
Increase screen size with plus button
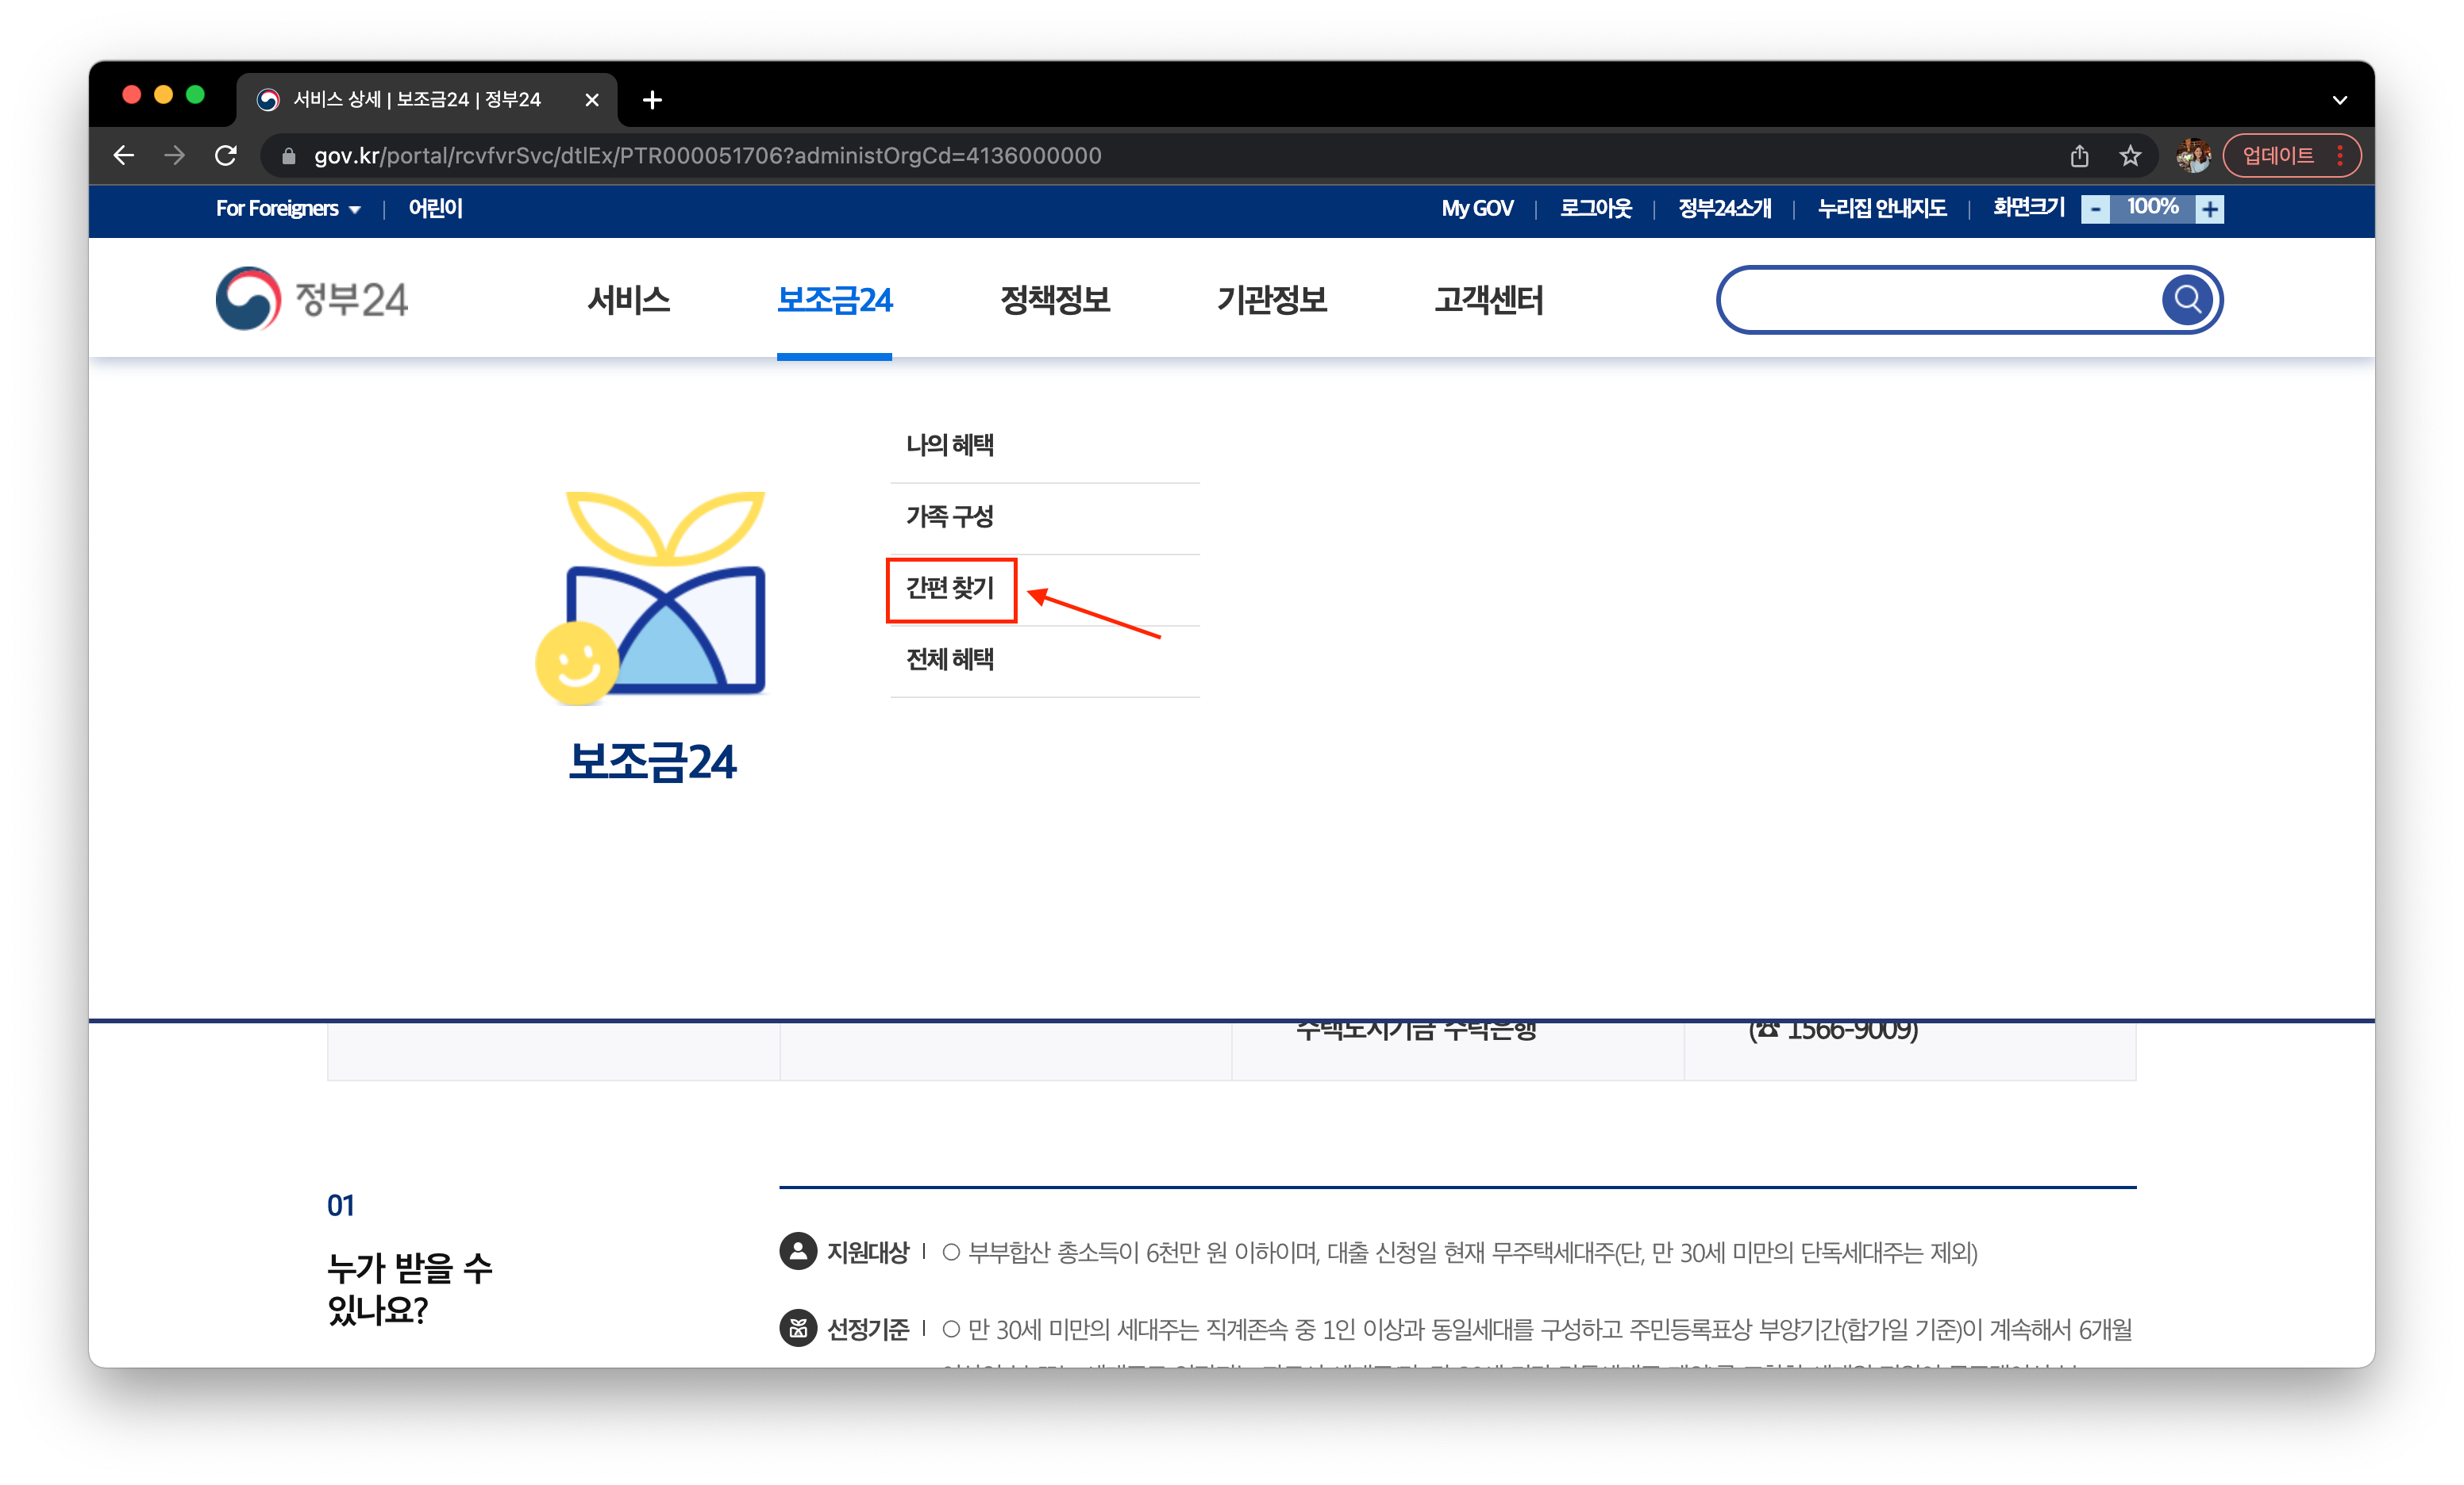(x=2210, y=209)
